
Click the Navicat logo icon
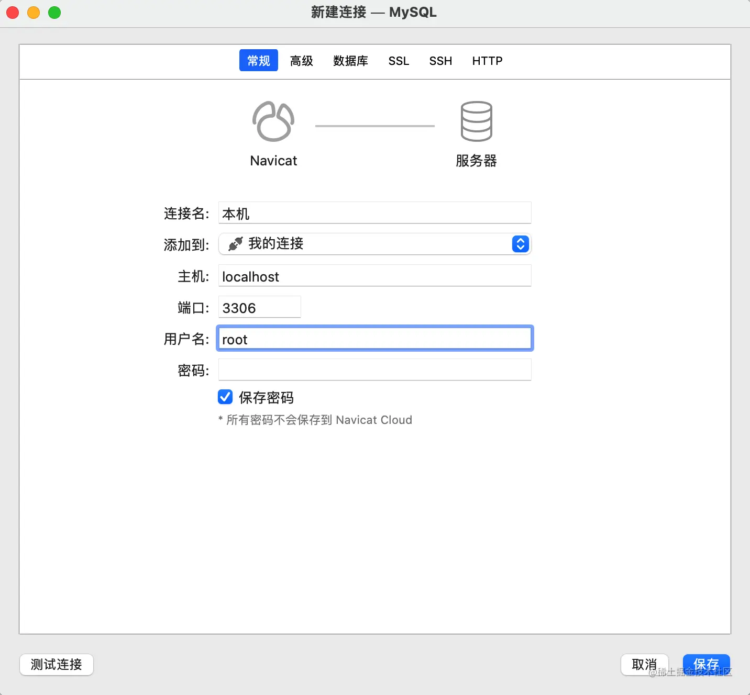(x=273, y=121)
